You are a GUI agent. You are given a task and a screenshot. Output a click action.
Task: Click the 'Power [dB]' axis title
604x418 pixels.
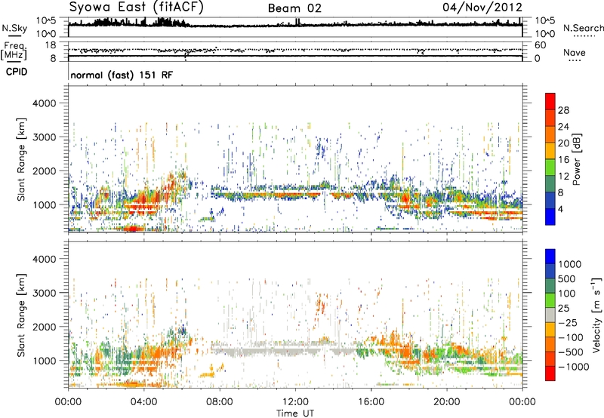point(577,159)
